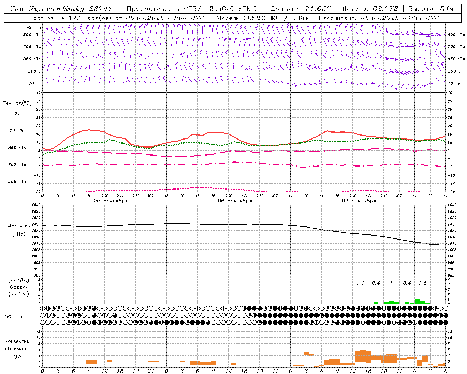
Task: Click the (км) convective cloud unit label
Action: click(19, 356)
